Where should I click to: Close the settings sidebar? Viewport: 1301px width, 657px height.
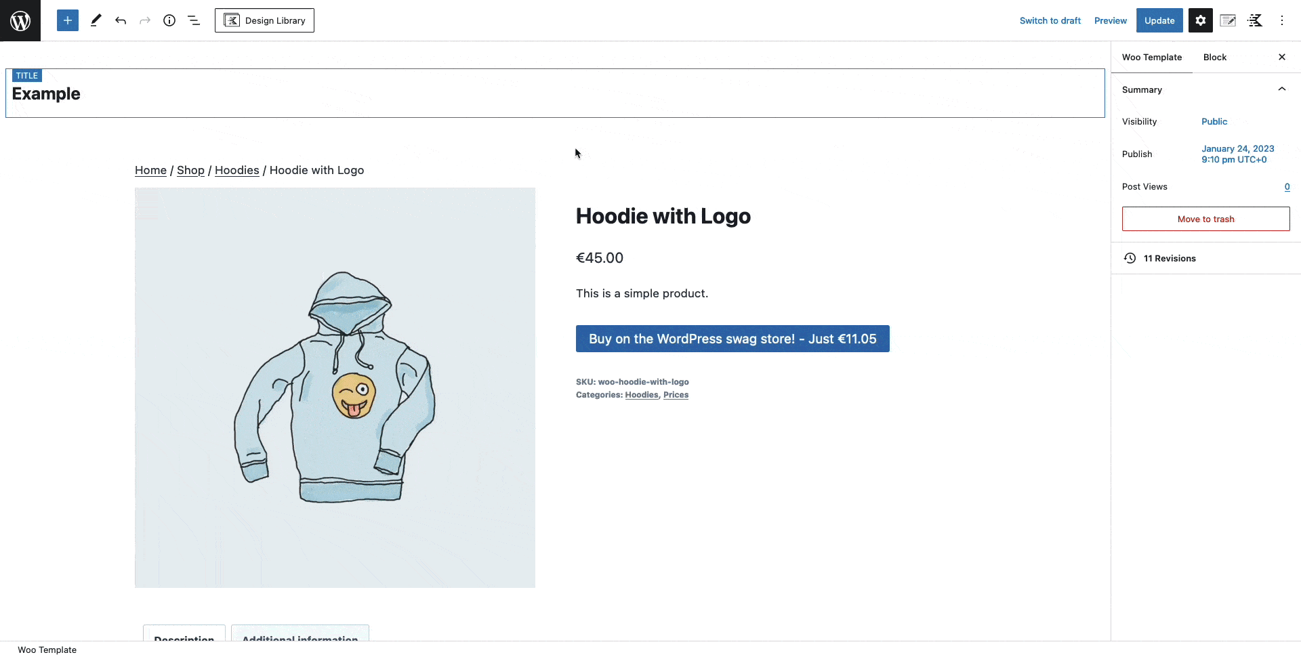(1281, 57)
